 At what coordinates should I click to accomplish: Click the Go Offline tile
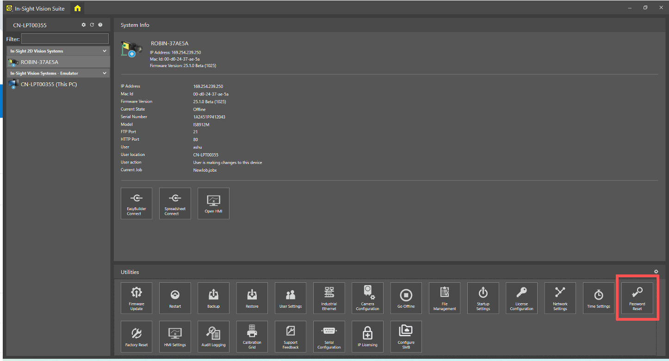point(406,298)
